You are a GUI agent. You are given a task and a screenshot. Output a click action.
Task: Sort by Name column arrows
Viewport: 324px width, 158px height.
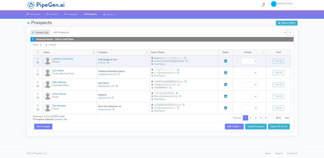click(x=94, y=52)
